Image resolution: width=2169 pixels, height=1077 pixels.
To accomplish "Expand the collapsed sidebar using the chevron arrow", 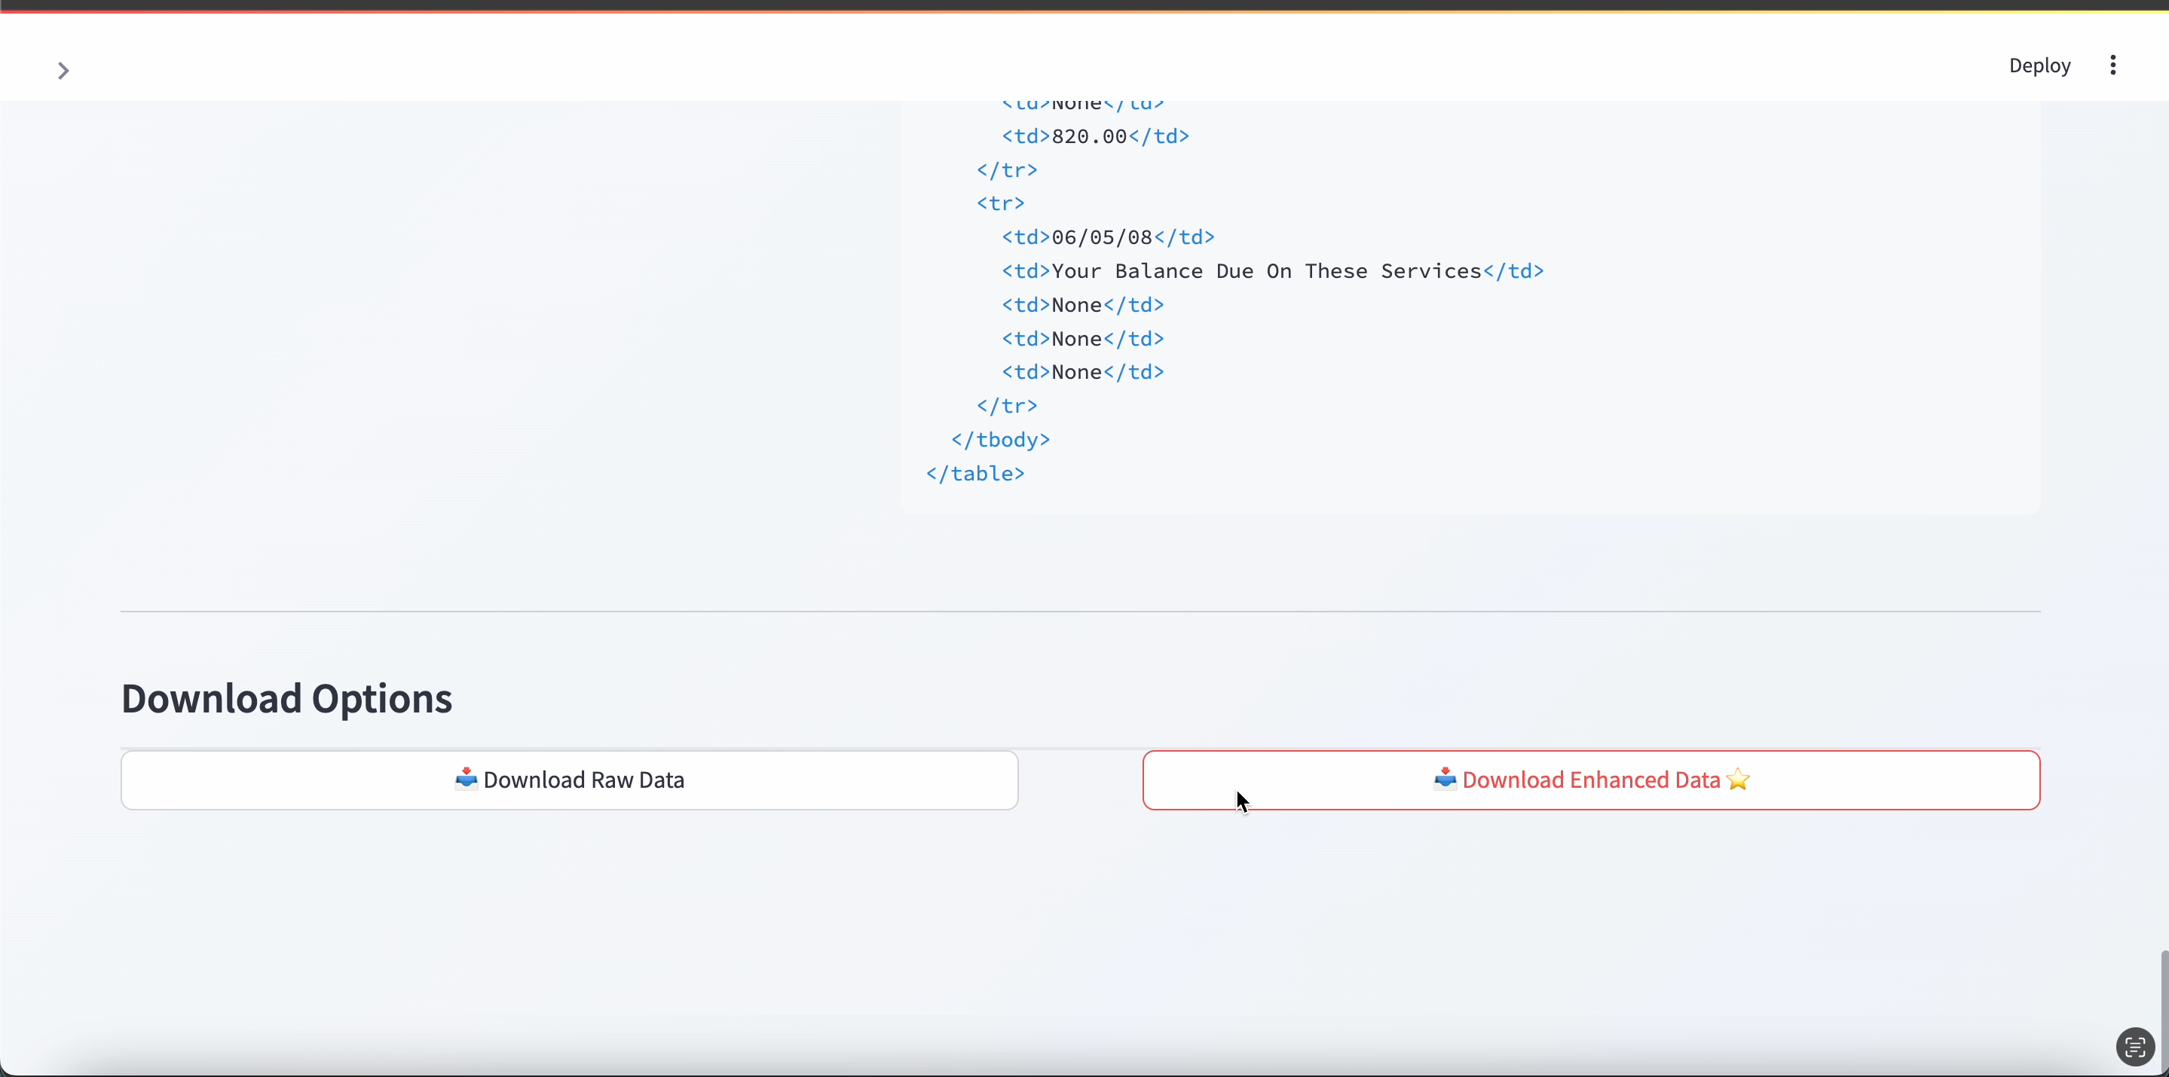I will click(63, 71).
